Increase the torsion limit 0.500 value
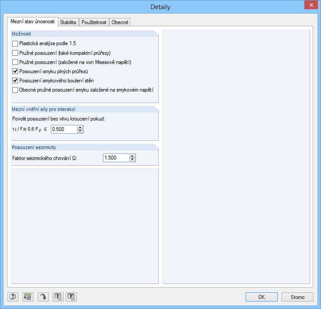 [80, 128]
